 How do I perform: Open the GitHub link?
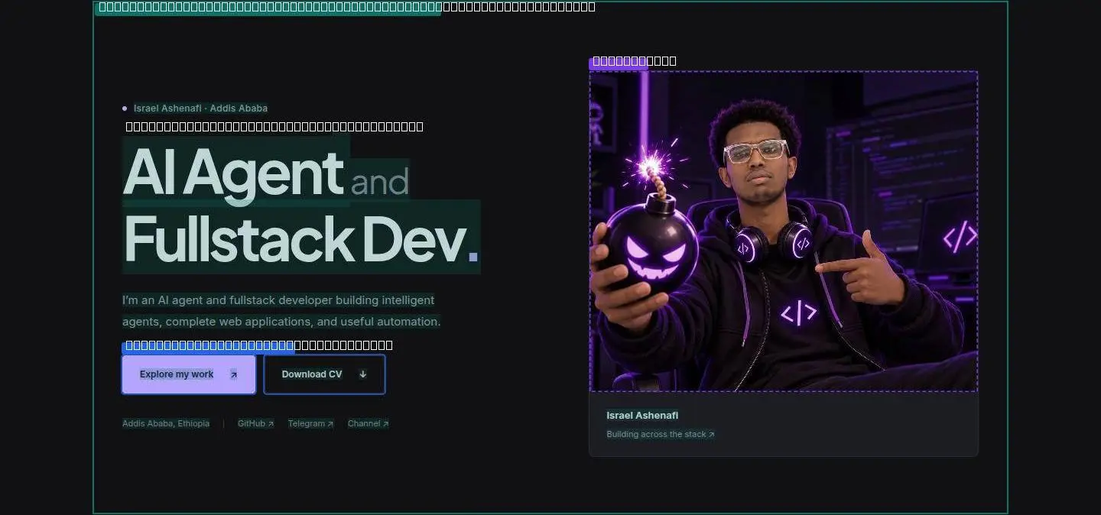255,423
